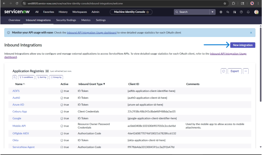The height and width of the screenshot is (155, 262).
Task: Click the ServiceNow logo
Action: tap(17, 12)
